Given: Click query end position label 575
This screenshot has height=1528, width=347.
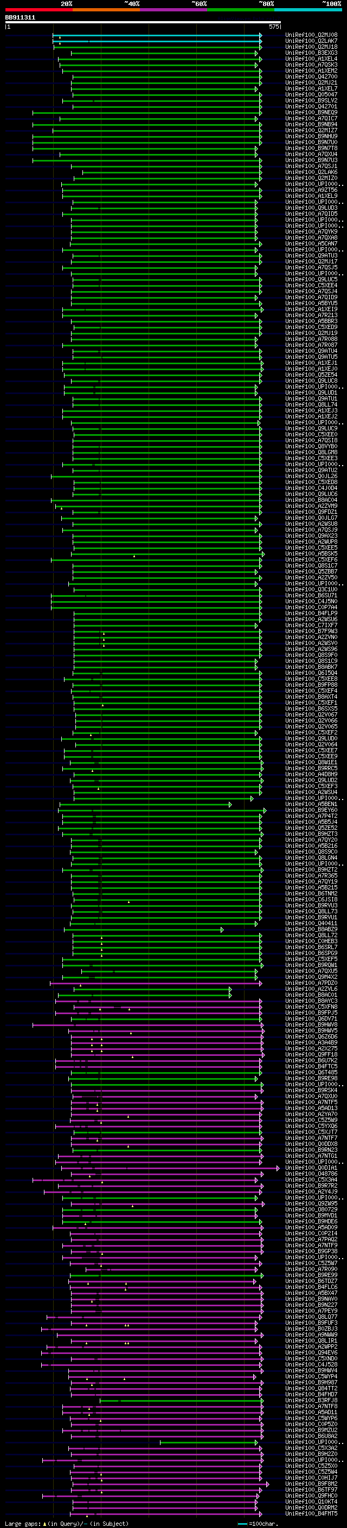Looking at the screenshot, I should [273, 27].
